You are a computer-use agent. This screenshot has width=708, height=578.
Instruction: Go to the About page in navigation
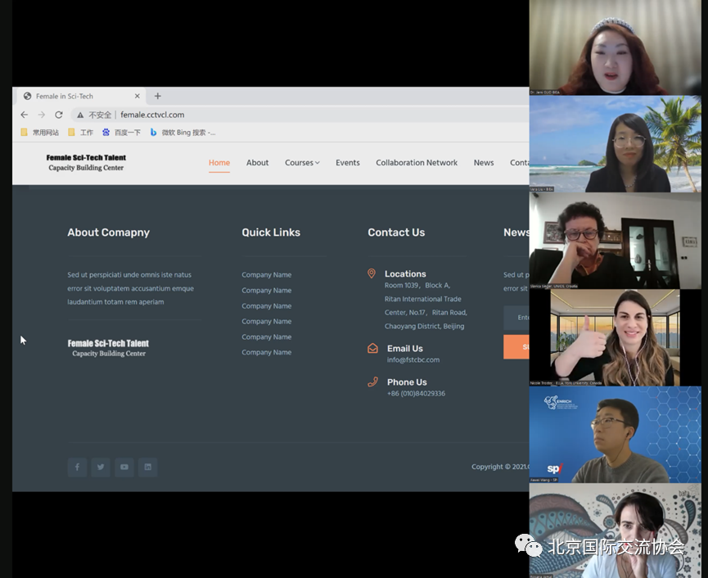coord(257,163)
